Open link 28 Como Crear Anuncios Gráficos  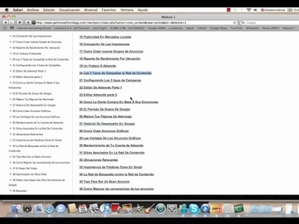pyautogui.click(x=104, y=131)
